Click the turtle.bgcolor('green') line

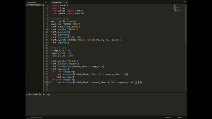pos(66,27)
